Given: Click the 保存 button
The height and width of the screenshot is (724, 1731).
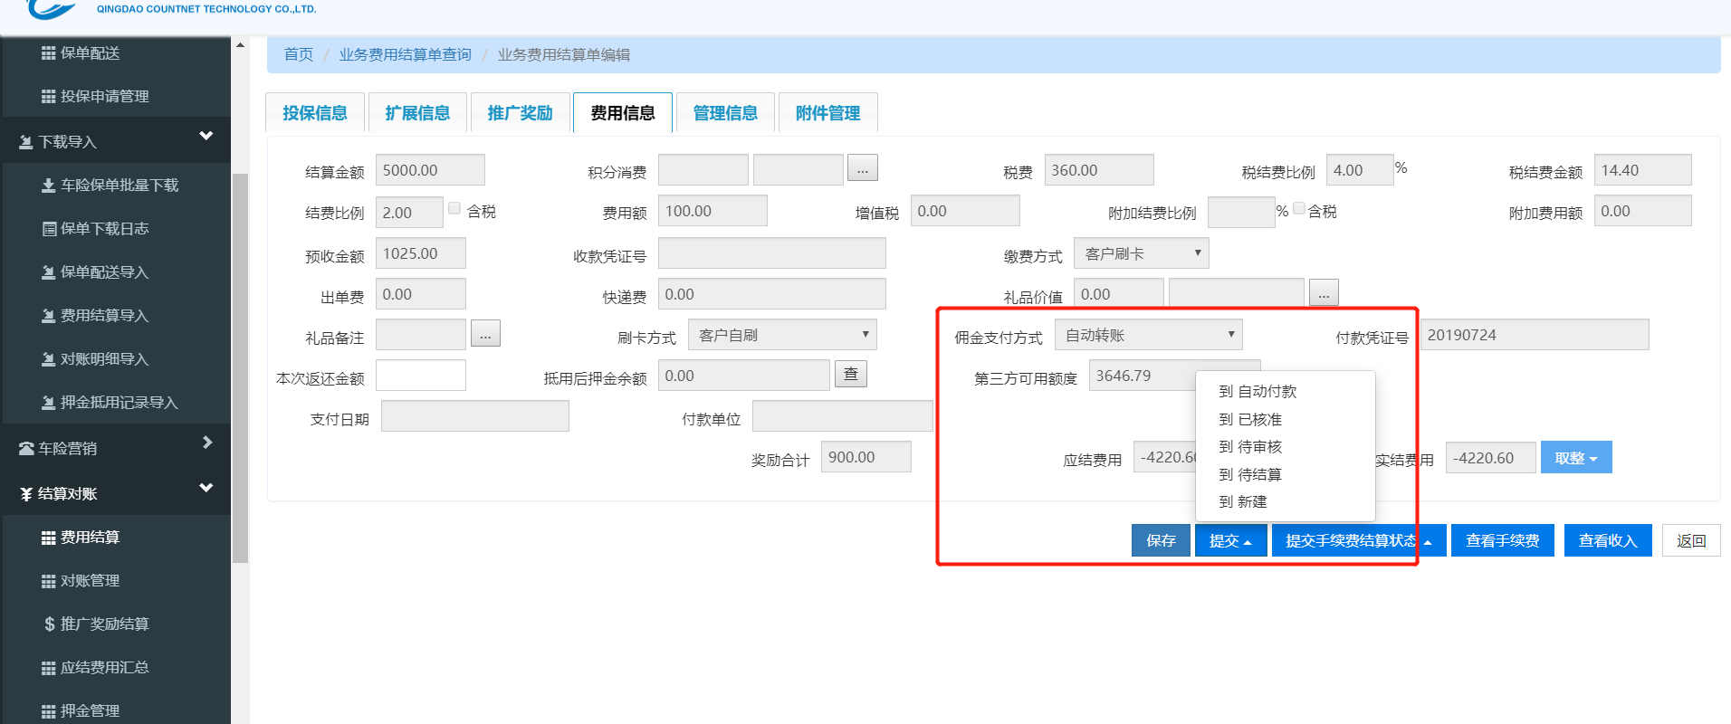Looking at the screenshot, I should (x=1161, y=540).
